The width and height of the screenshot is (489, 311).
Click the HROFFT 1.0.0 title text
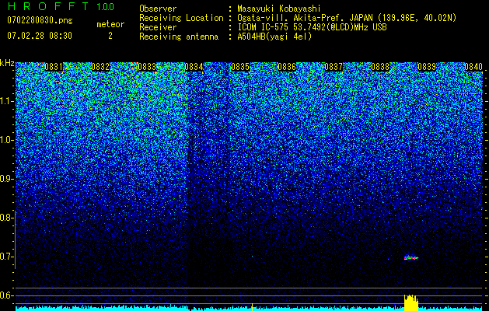point(61,6)
